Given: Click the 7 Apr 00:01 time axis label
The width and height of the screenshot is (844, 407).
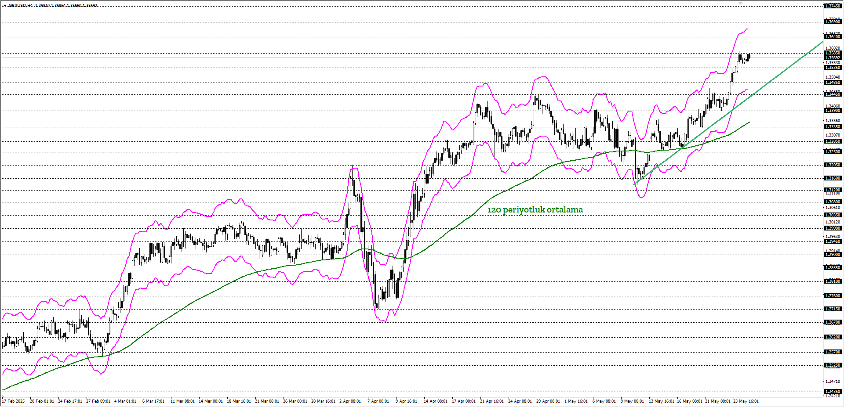Looking at the screenshot, I should pyautogui.click(x=378, y=401).
